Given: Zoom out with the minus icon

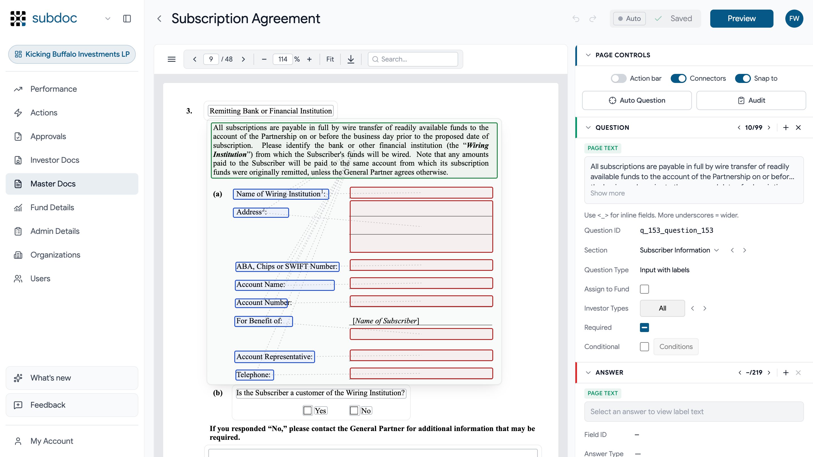Looking at the screenshot, I should click(264, 59).
